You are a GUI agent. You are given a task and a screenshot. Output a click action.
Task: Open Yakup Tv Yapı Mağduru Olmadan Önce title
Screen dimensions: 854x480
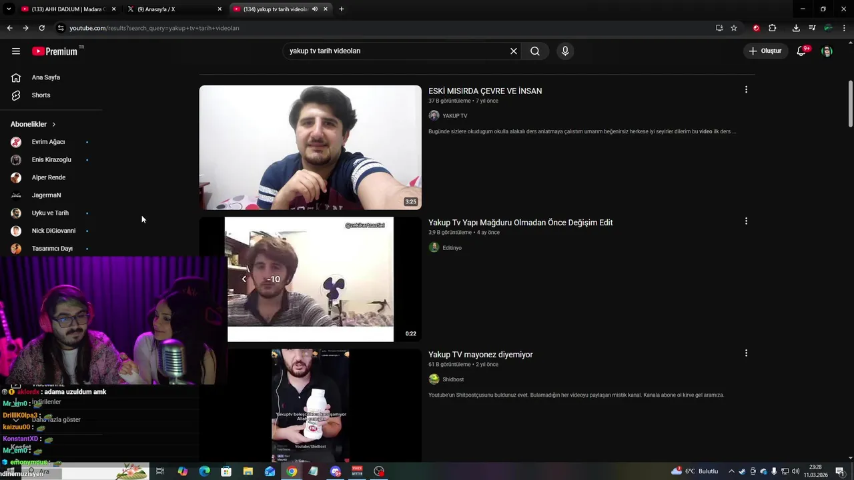520,223
